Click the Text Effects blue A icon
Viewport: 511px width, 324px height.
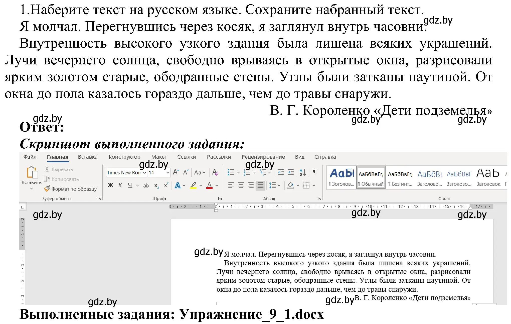[x=178, y=185]
